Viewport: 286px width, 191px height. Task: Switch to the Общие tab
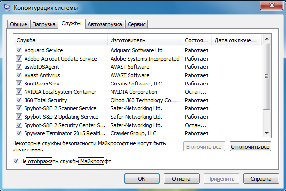(19, 24)
